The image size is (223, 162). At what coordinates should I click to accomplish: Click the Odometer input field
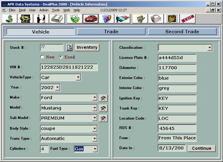pyautogui.click(x=177, y=68)
